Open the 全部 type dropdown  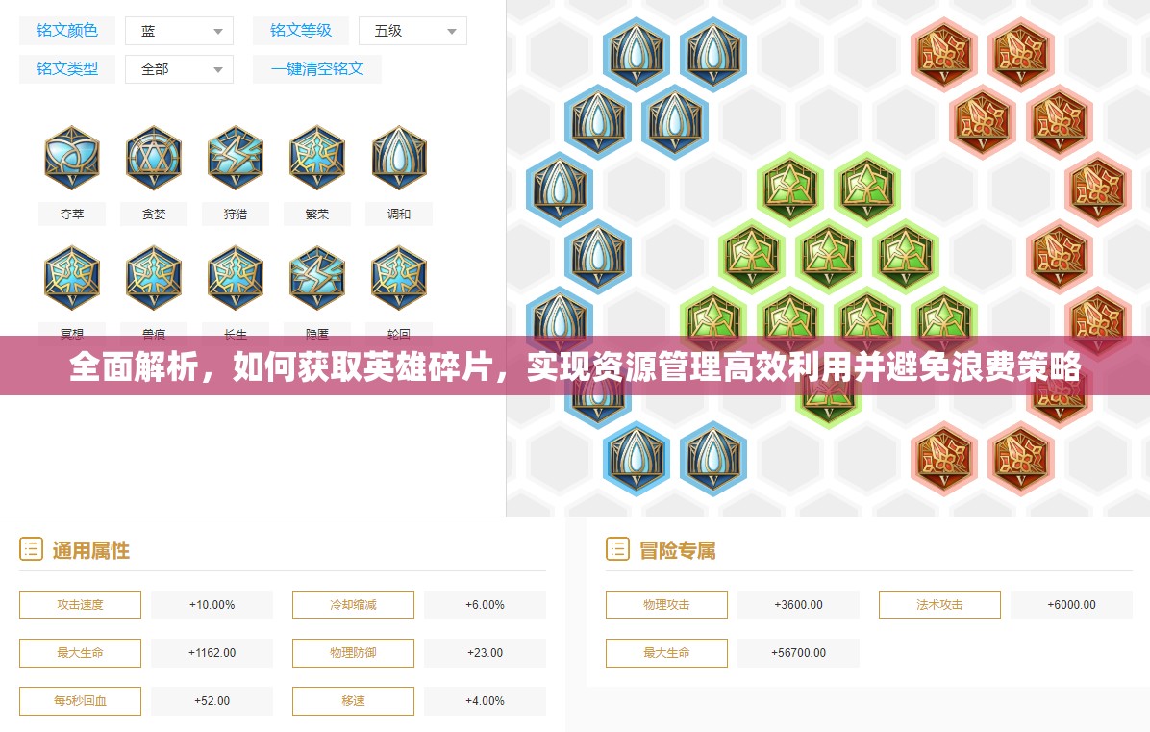pos(179,68)
